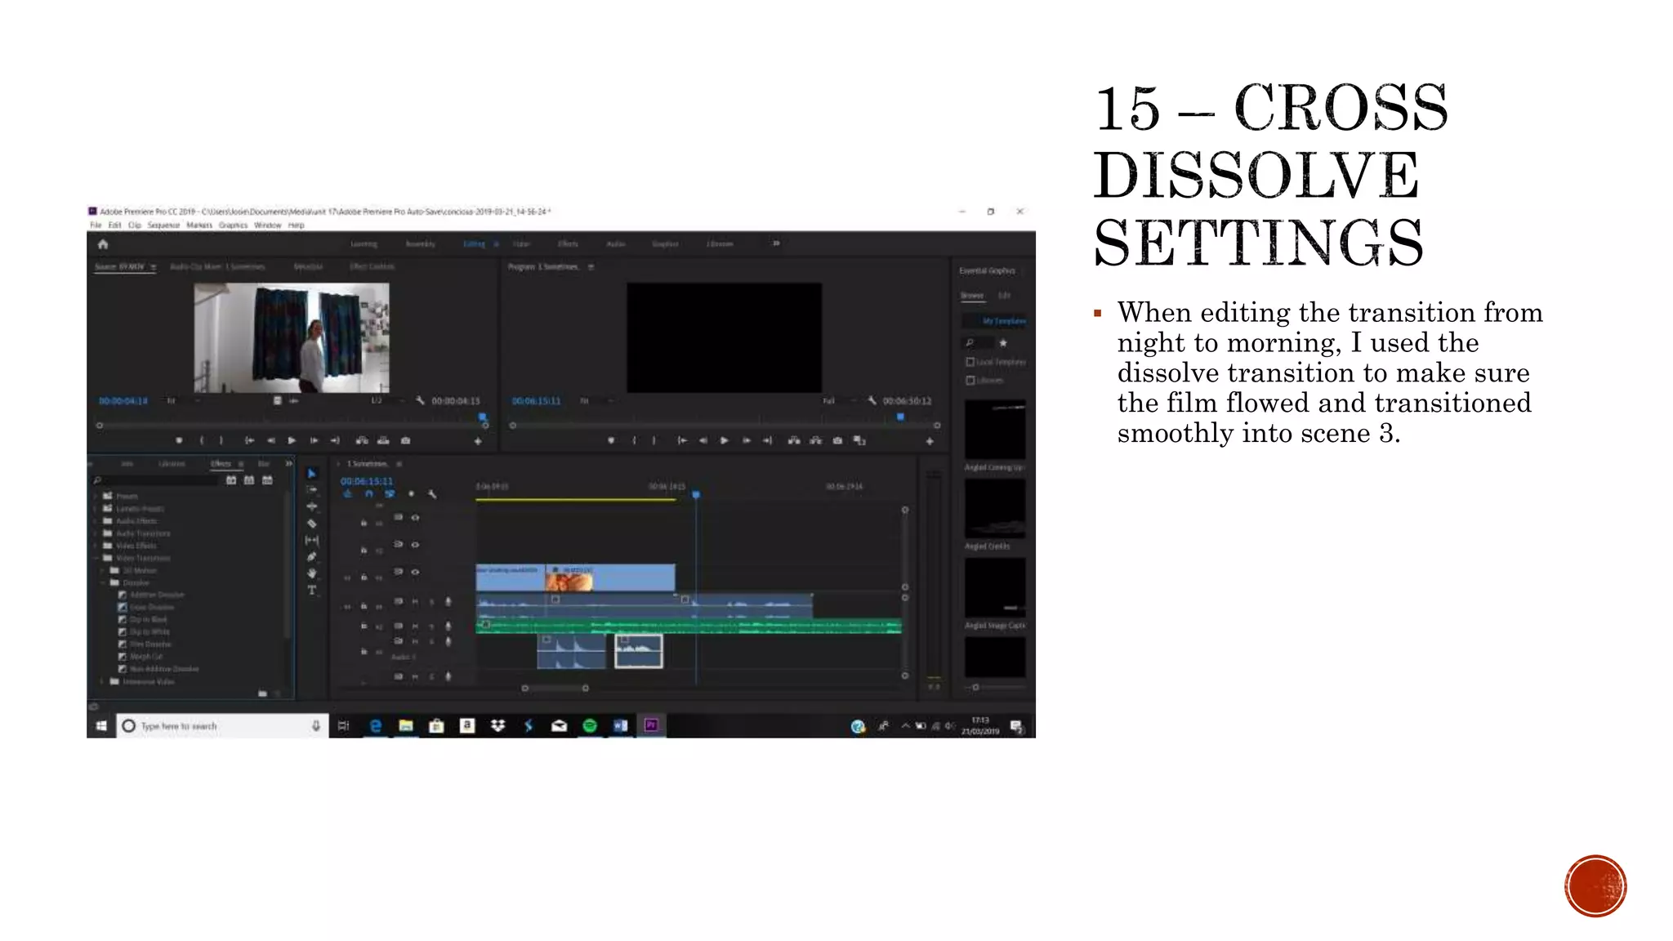The image size is (1673, 941).
Task: Expand the Audio Transitions folder
Action: tap(96, 533)
